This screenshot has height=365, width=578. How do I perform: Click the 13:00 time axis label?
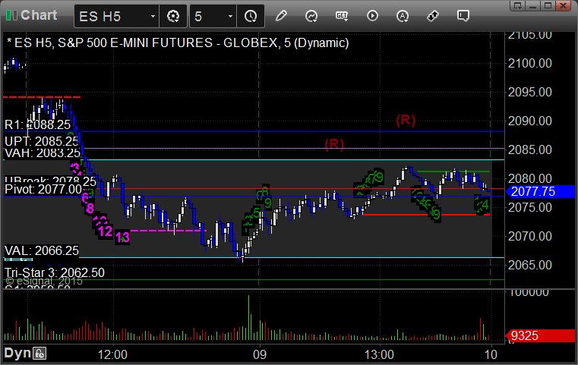click(x=379, y=354)
